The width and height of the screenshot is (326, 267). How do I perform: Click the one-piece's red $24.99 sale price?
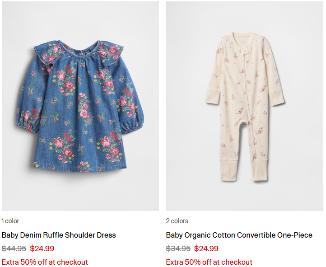[x=206, y=248]
